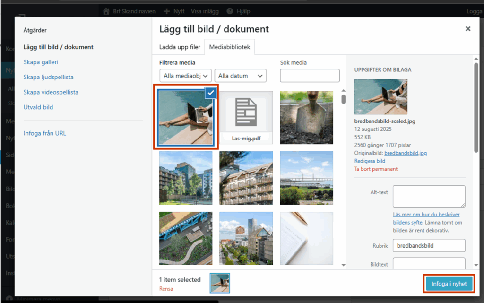Click the attachment details scrollbar up arrow
Image resolution: width=484 pixels, height=303 pixels.
(x=476, y=59)
